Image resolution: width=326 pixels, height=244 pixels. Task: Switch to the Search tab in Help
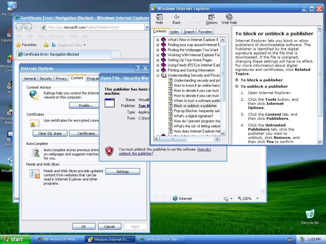[x=189, y=31]
